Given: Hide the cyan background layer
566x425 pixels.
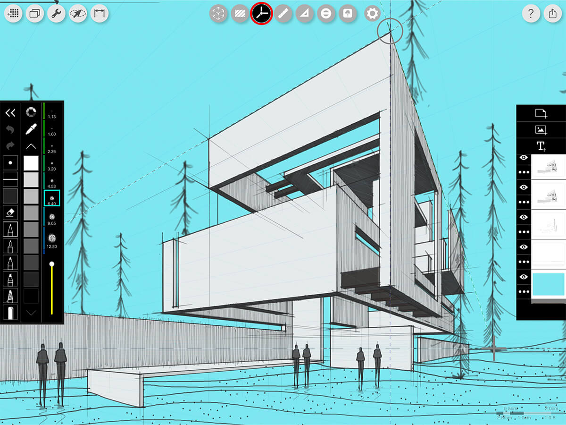Looking at the screenshot, I should [524, 277].
